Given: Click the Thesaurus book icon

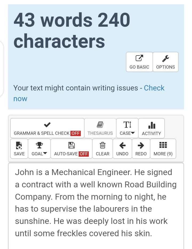Looking at the screenshot, I should click(x=100, y=125).
